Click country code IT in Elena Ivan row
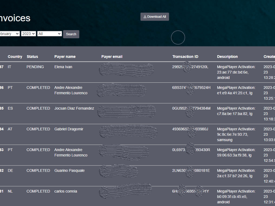Viewport: 275px width, 206px height. [9, 67]
